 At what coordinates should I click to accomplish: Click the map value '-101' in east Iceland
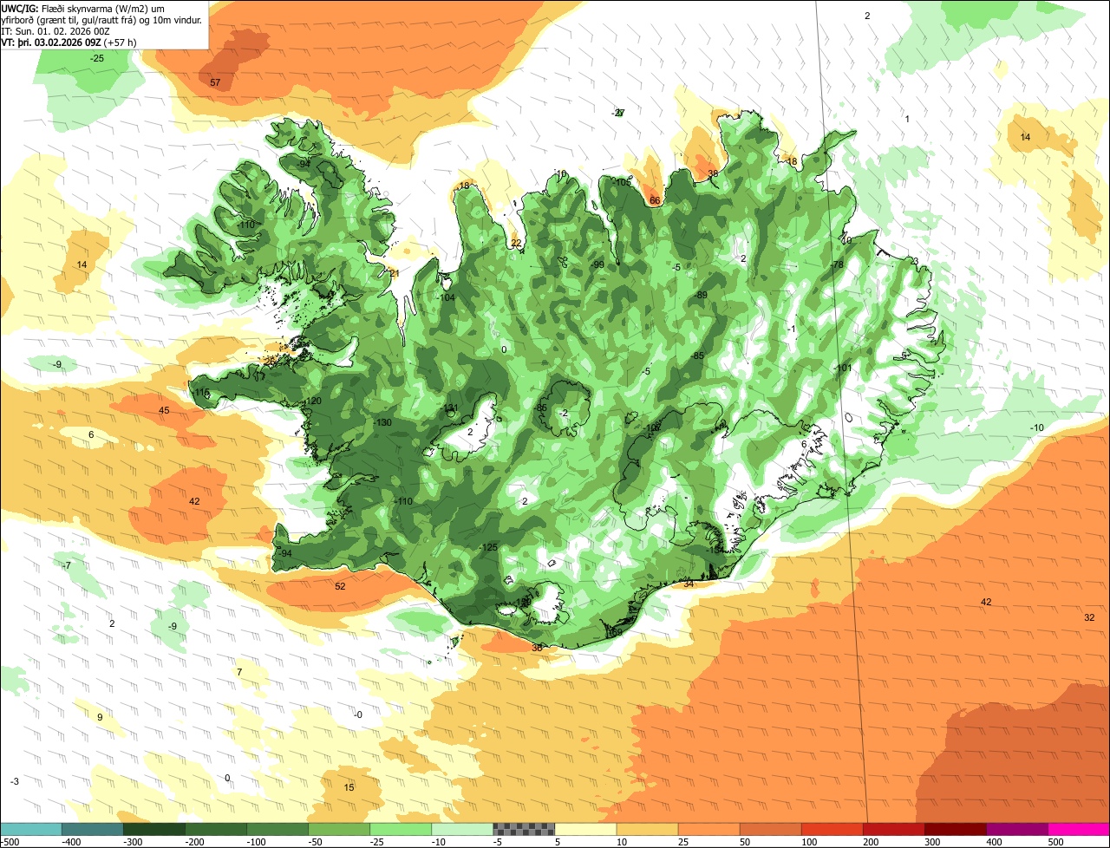coord(842,368)
